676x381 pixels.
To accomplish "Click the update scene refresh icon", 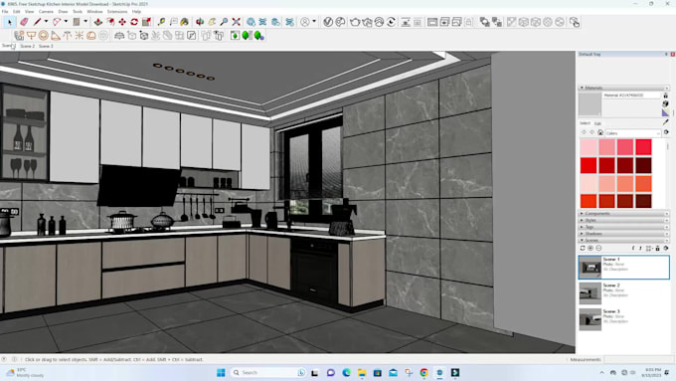I will click(583, 248).
